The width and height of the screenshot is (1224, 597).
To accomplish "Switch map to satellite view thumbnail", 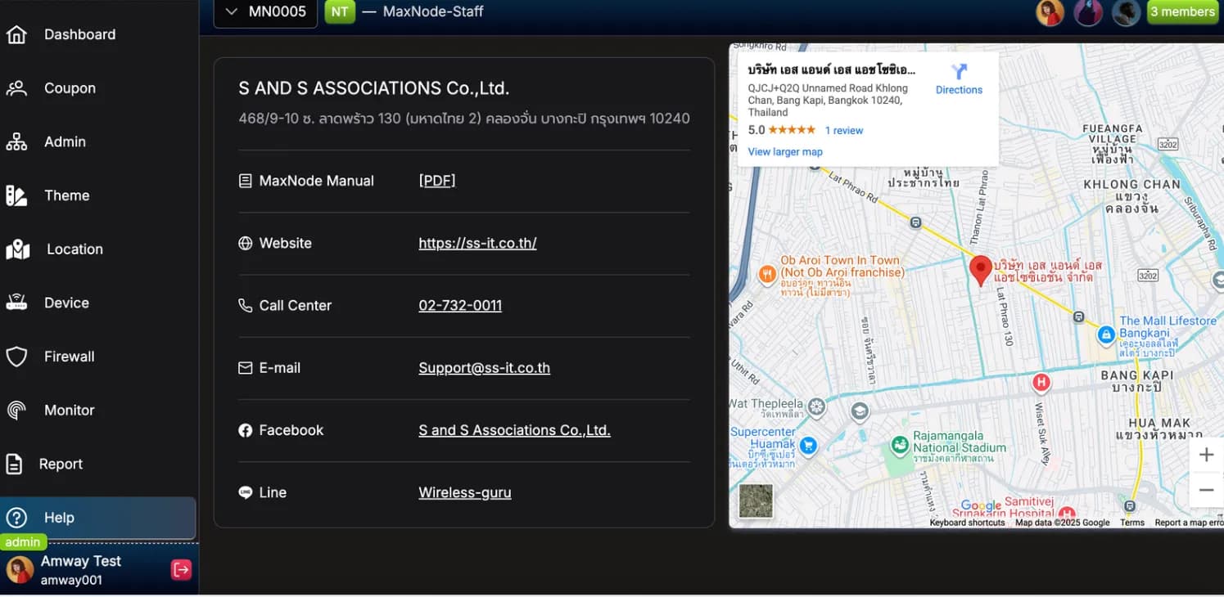I will [x=755, y=500].
